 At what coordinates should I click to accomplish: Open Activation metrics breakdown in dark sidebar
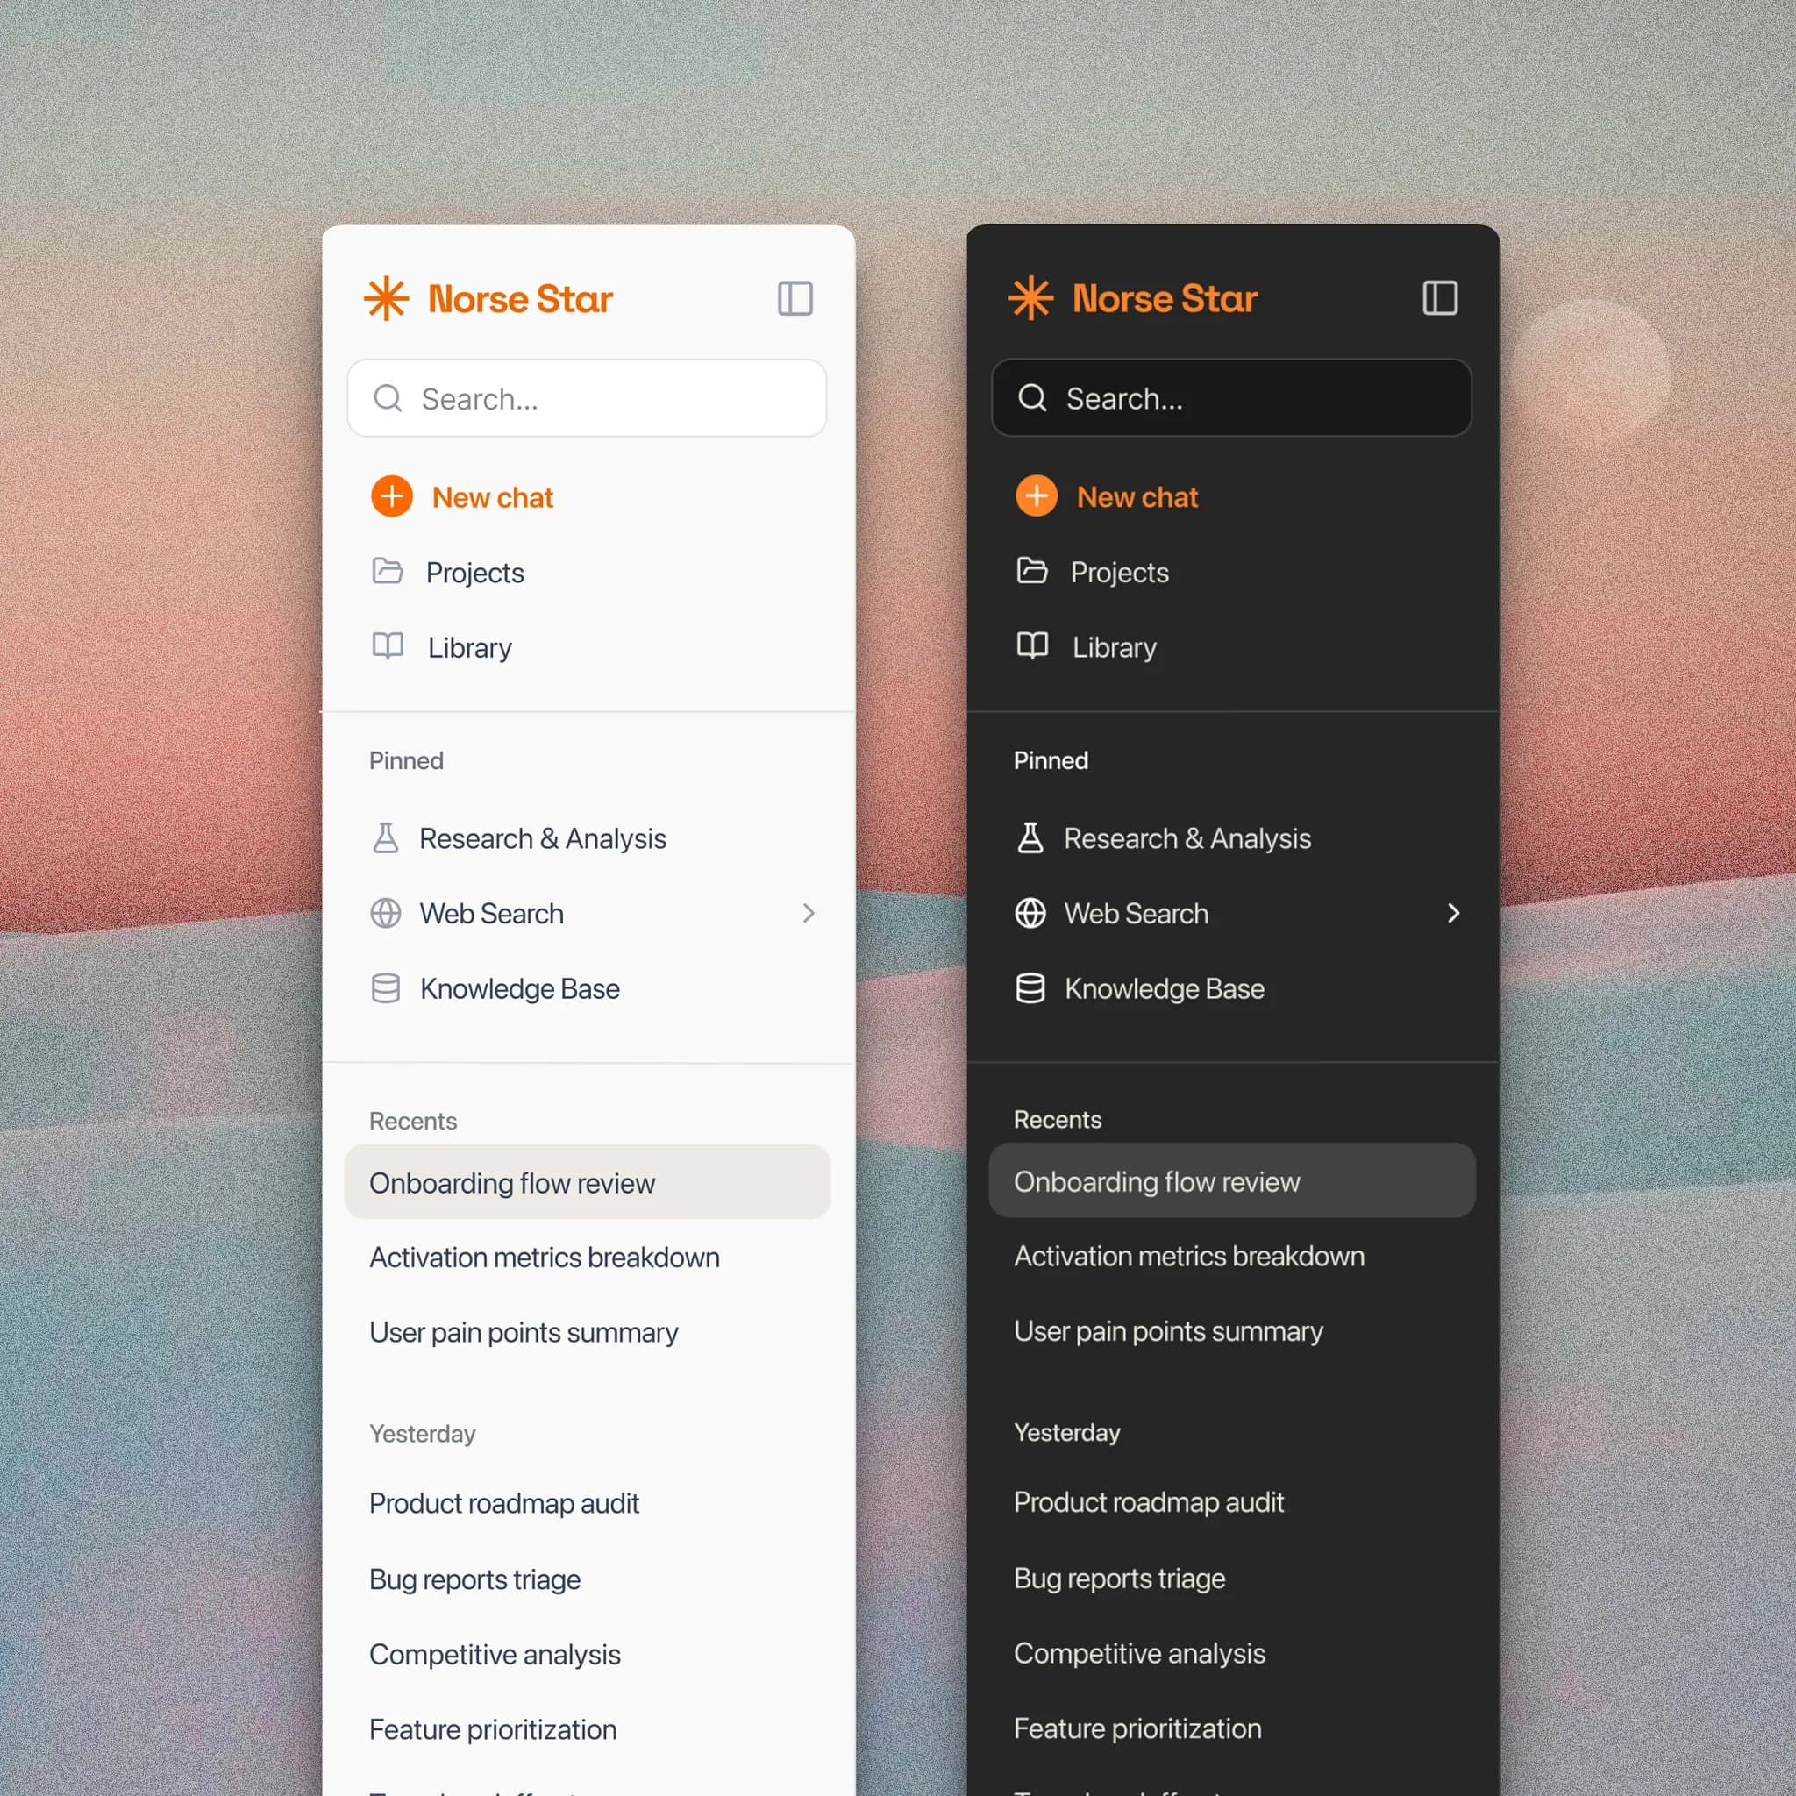[1189, 1256]
